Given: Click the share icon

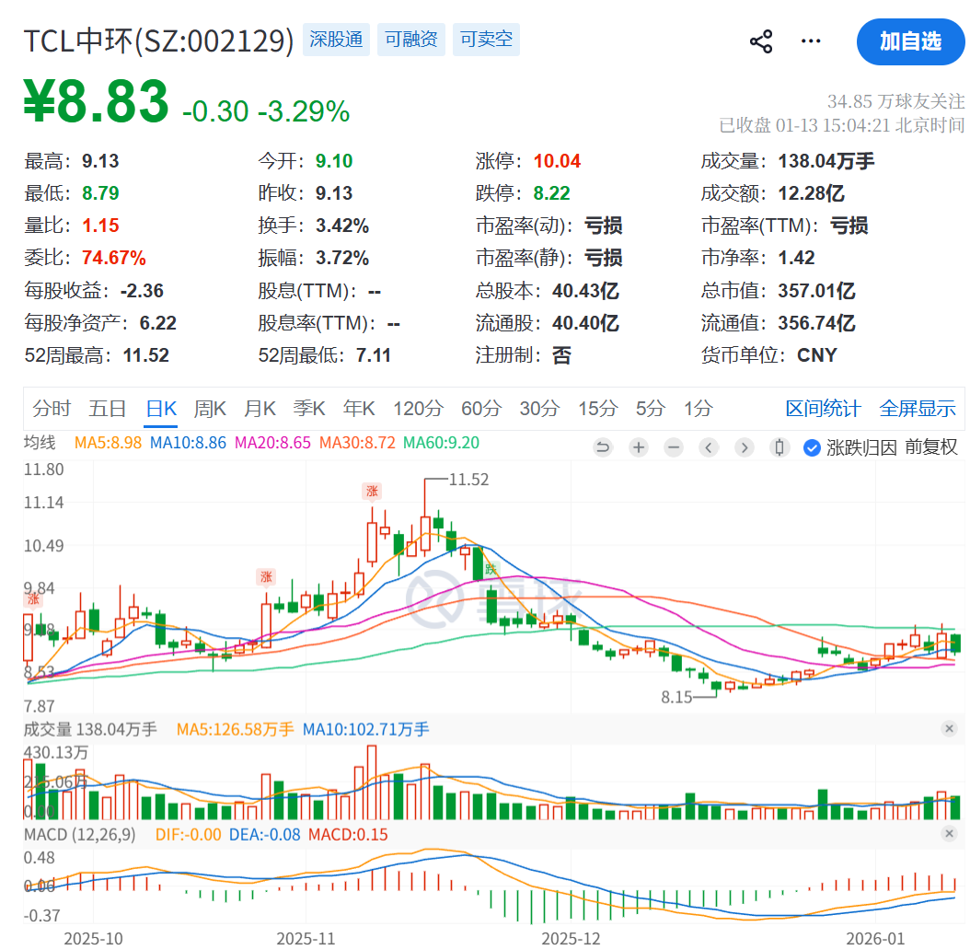Looking at the screenshot, I should 761,41.
